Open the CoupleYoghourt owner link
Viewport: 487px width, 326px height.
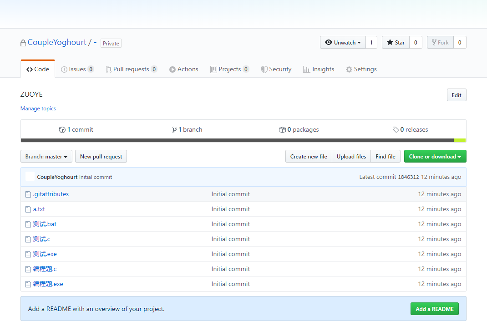[57, 42]
